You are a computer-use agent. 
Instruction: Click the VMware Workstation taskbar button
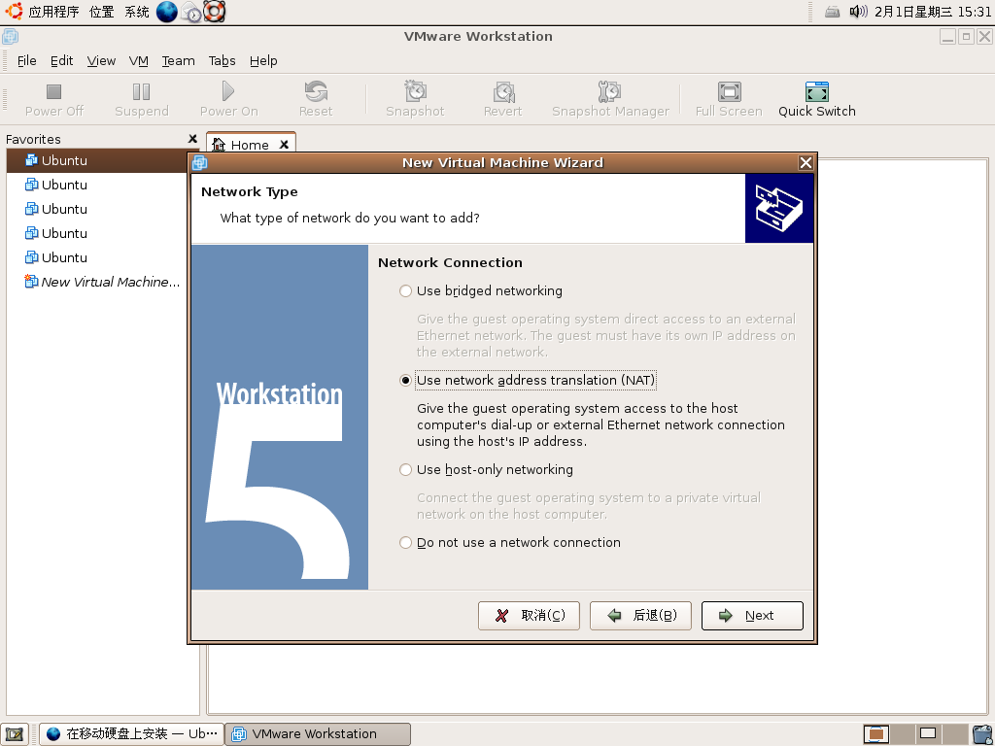319,734
